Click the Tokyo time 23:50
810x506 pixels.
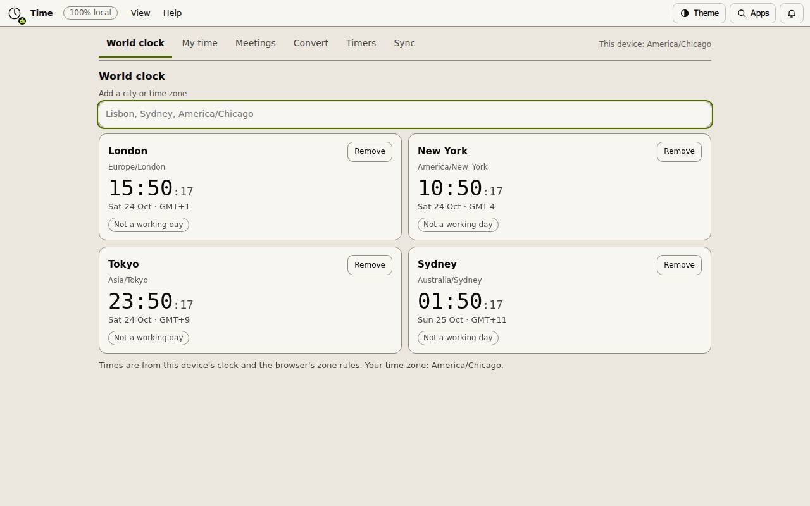[140, 301]
